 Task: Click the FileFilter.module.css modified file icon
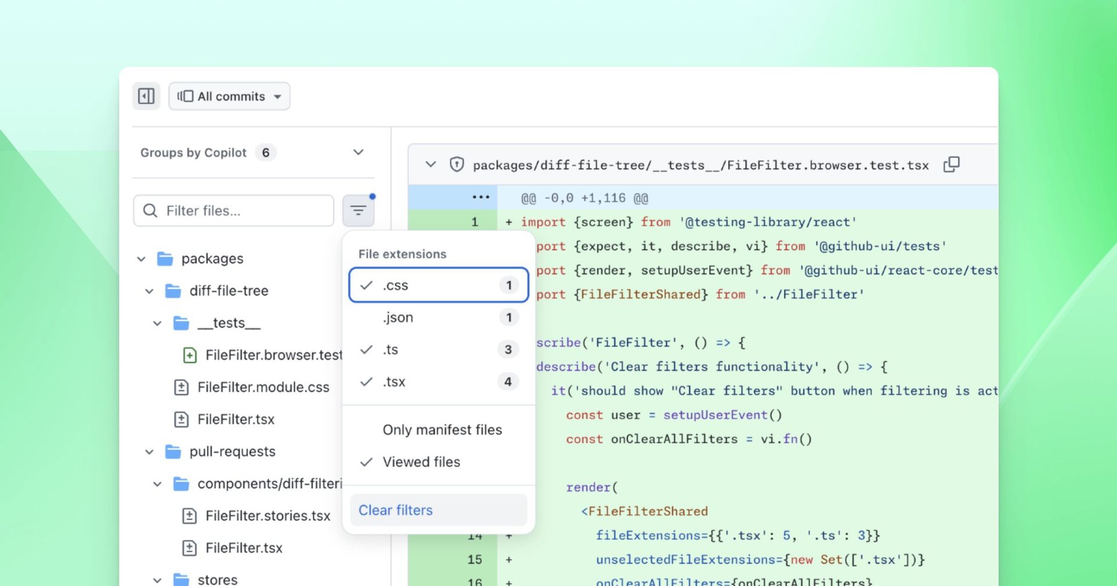(x=182, y=387)
